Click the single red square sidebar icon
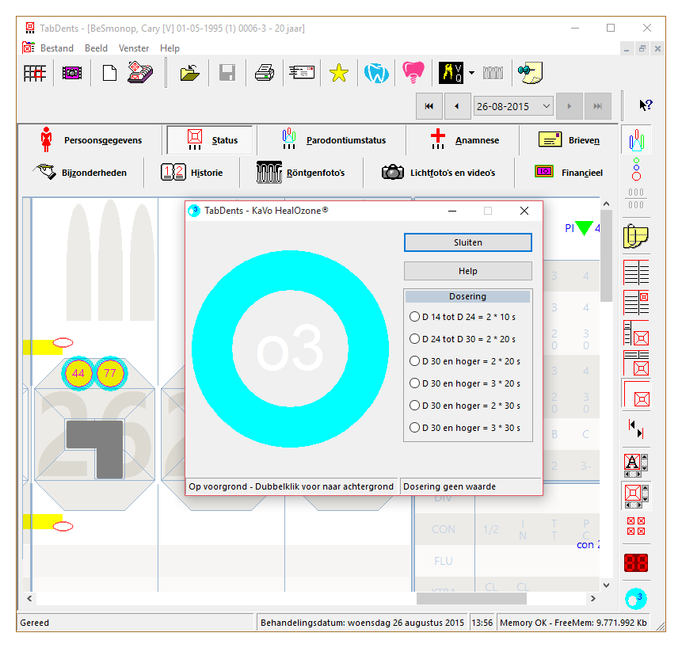 pyautogui.click(x=637, y=395)
